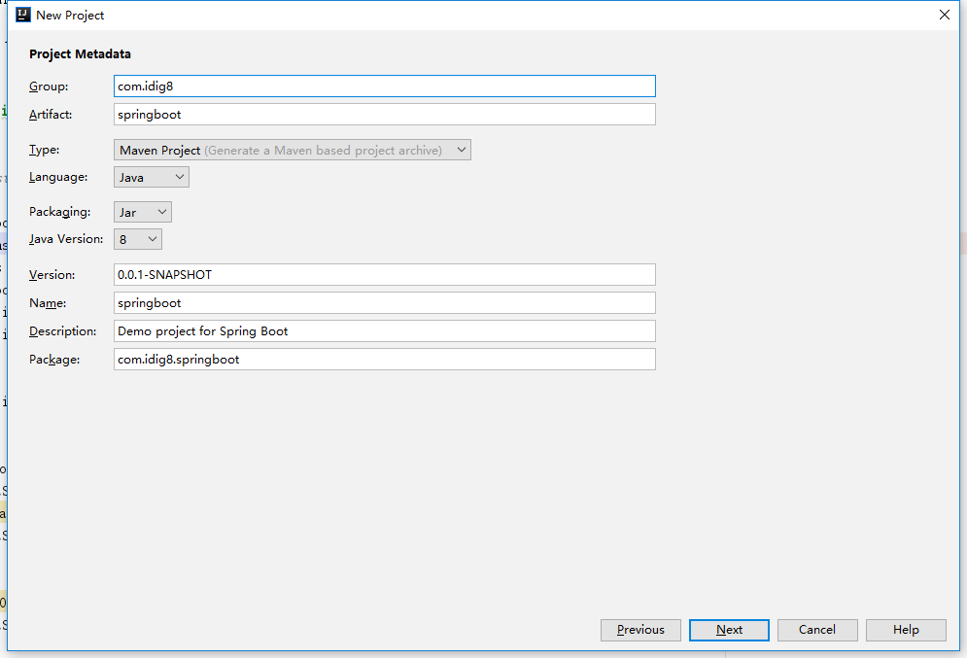Close the New Project dialog
967x658 pixels.
[944, 15]
